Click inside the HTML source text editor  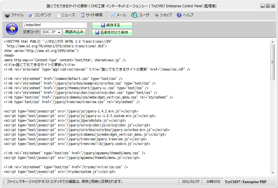[x=137, y=116]
